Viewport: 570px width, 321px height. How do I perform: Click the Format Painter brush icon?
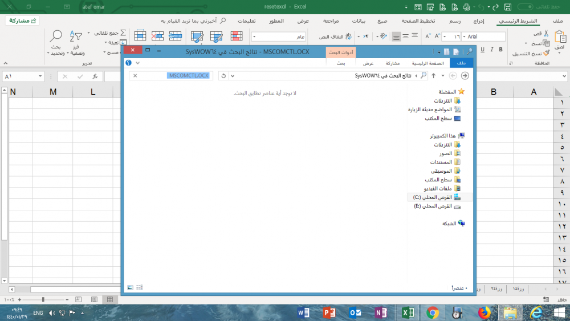pos(545,53)
